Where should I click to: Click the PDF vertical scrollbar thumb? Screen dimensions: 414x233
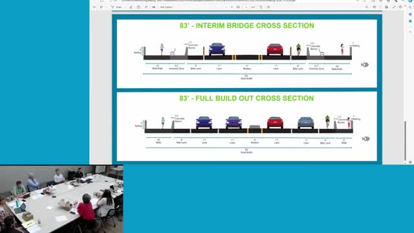pyautogui.click(x=405, y=140)
